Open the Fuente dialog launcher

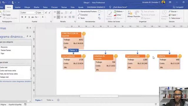[51, 21]
